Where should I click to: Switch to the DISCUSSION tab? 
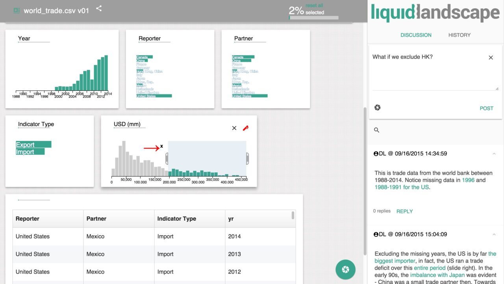point(416,35)
